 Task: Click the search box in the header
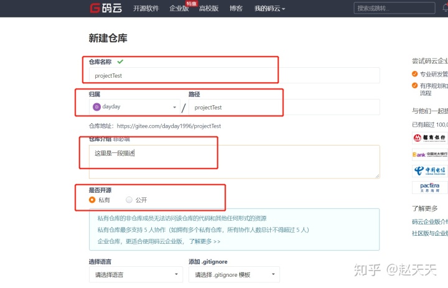(394, 8)
